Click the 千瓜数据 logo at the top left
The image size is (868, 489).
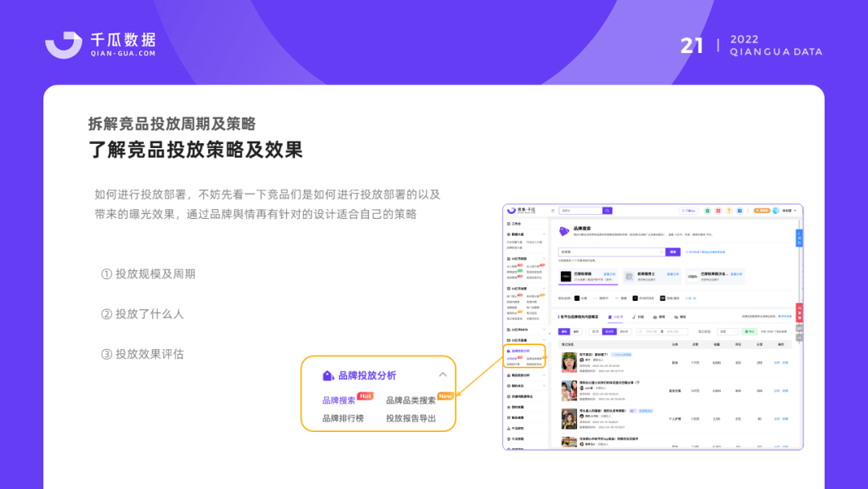pyautogui.click(x=100, y=43)
